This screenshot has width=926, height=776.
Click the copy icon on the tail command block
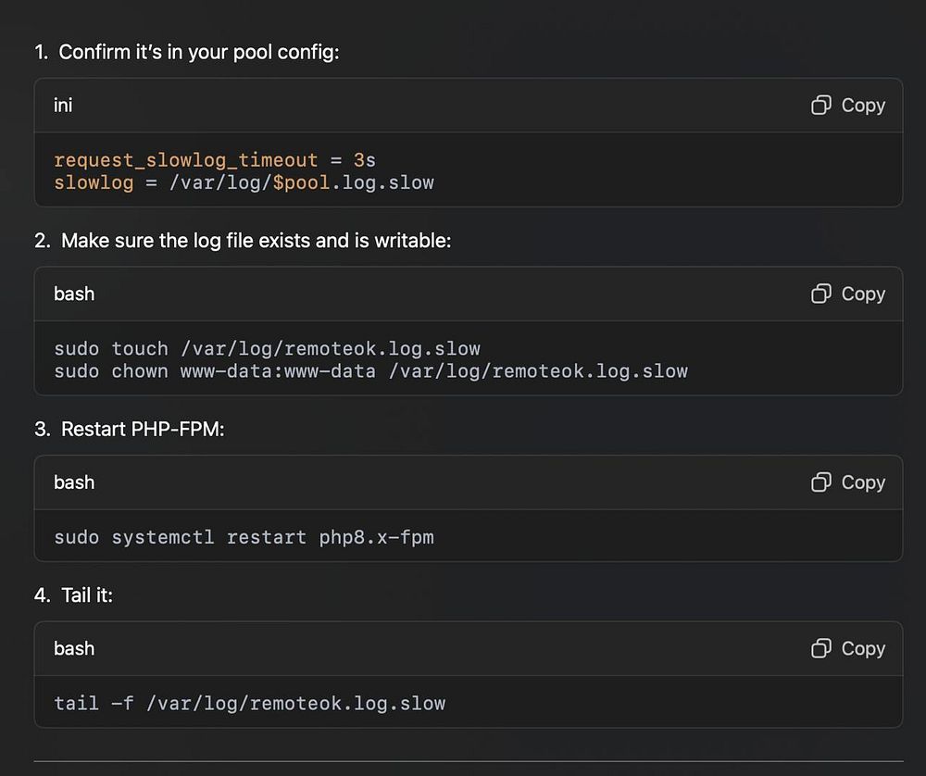(820, 648)
